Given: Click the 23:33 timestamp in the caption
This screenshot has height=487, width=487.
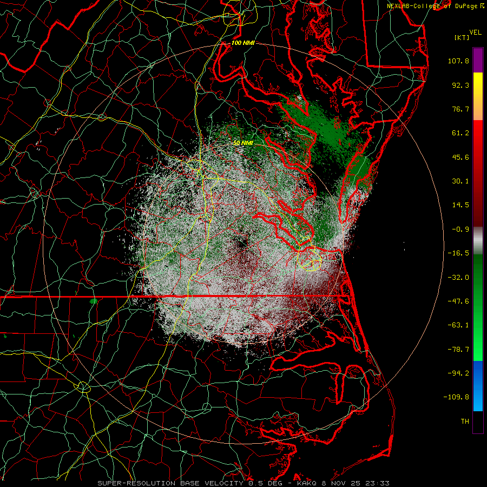Looking at the screenshot, I should coord(378,483).
